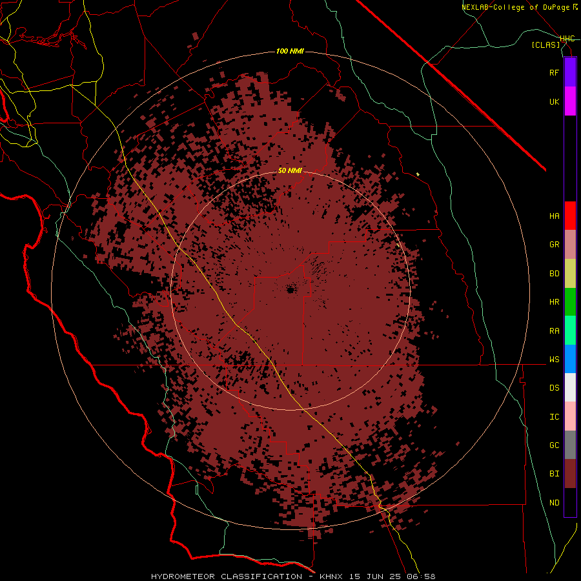Click the RA light green legend swatch
The width and height of the screenshot is (581, 581).
570,331
